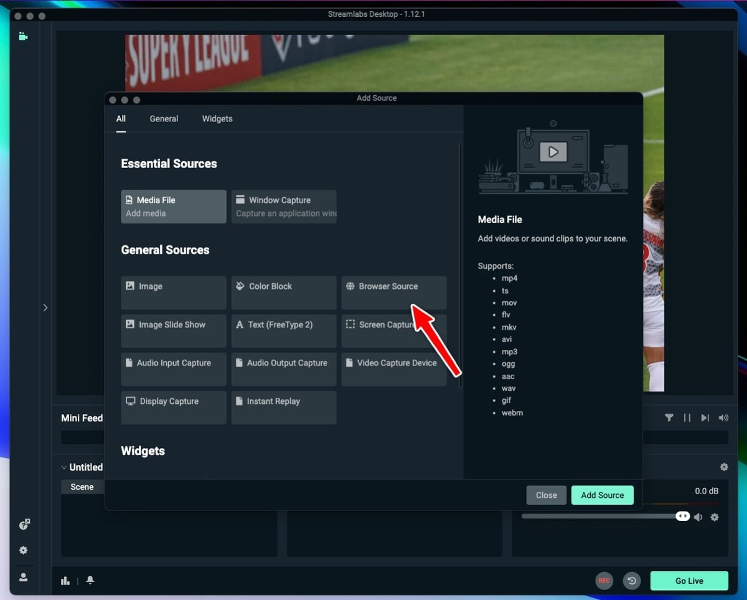Image resolution: width=747 pixels, height=600 pixels.
Task: Open the user account icon in bottom sidebar
Action: tap(23, 577)
